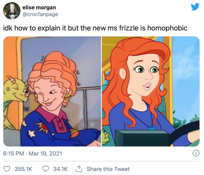Click the elise morgan display name

[x=39, y=7]
